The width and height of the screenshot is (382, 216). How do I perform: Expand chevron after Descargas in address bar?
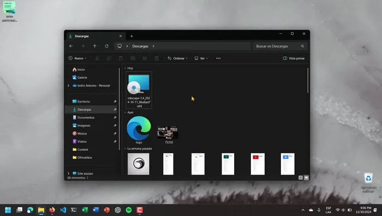pos(153,46)
